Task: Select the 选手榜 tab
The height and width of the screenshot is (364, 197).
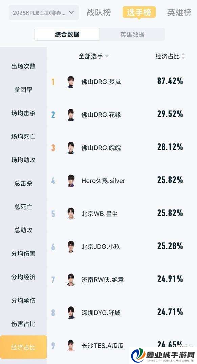Action: pyautogui.click(x=139, y=12)
